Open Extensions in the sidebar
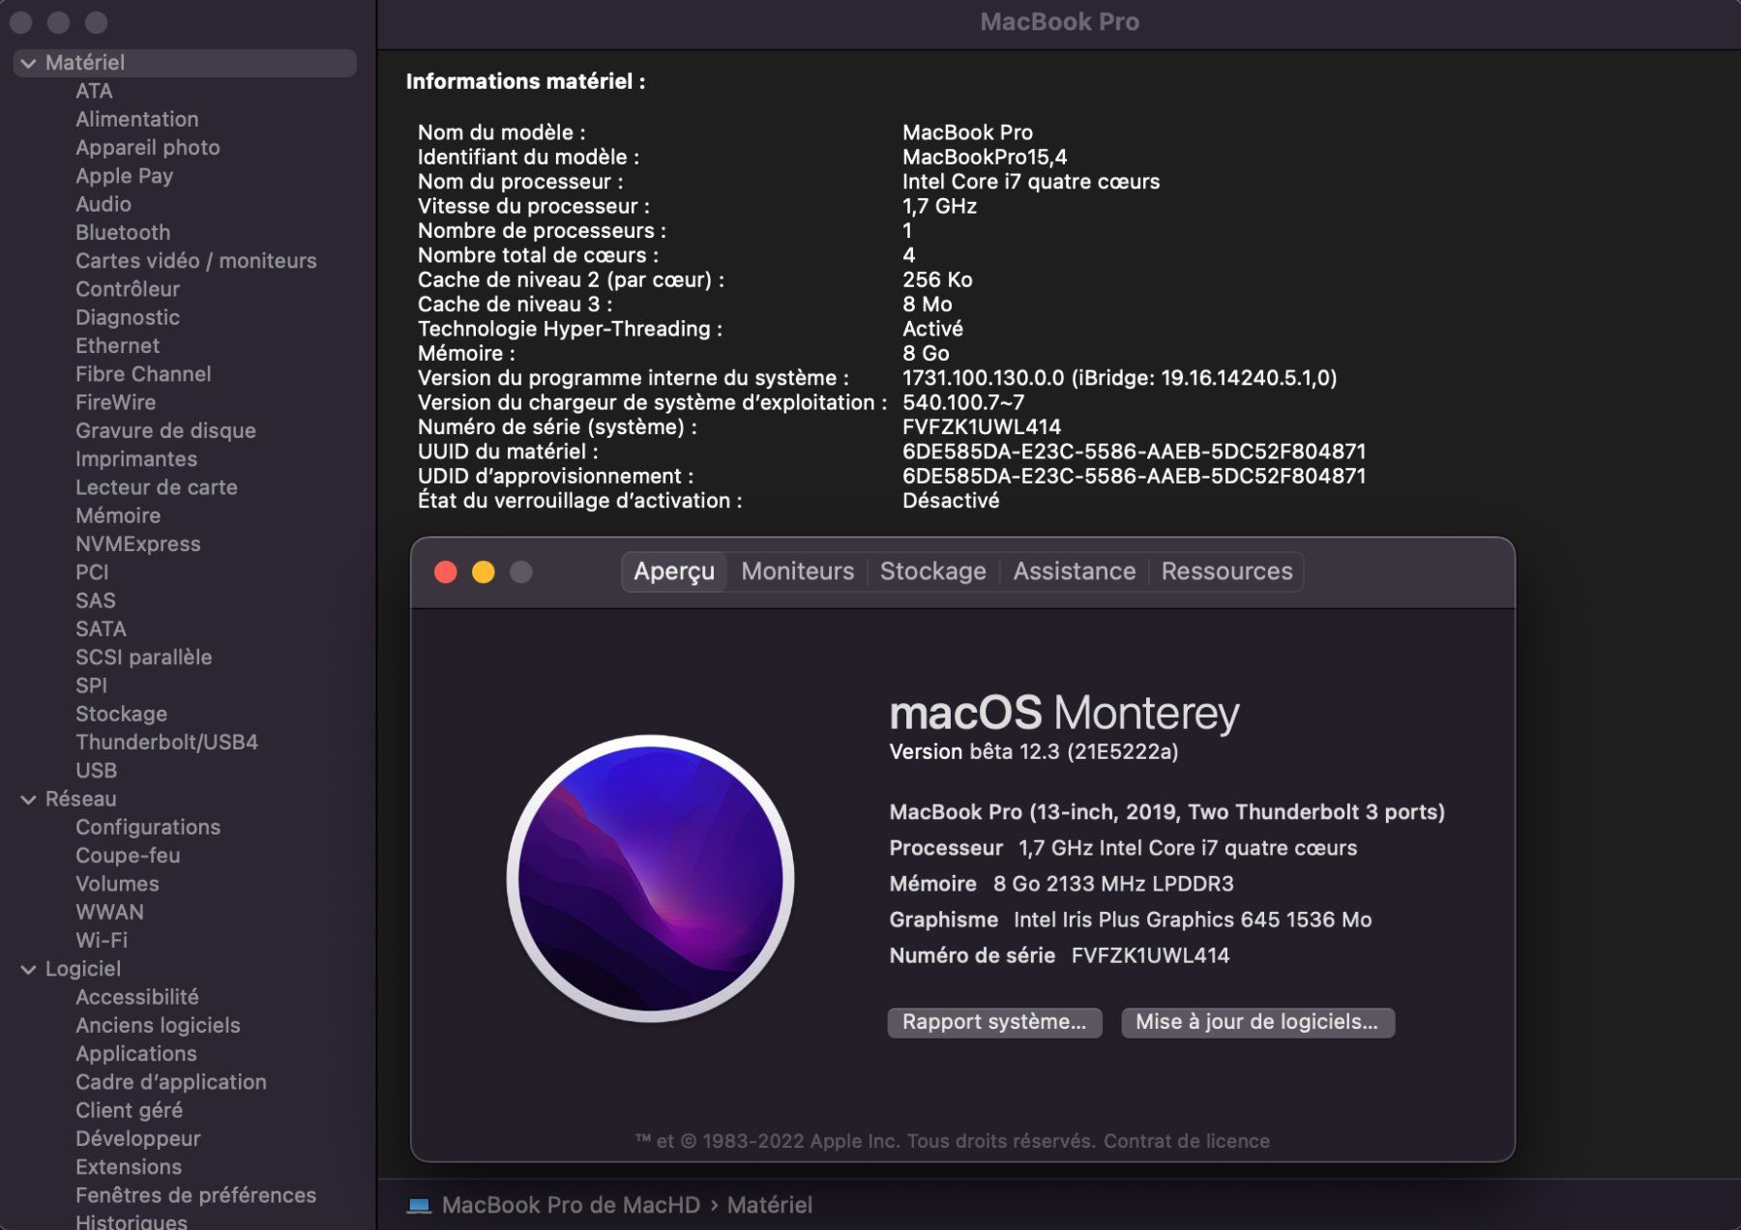This screenshot has width=1741, height=1230. click(x=129, y=1167)
